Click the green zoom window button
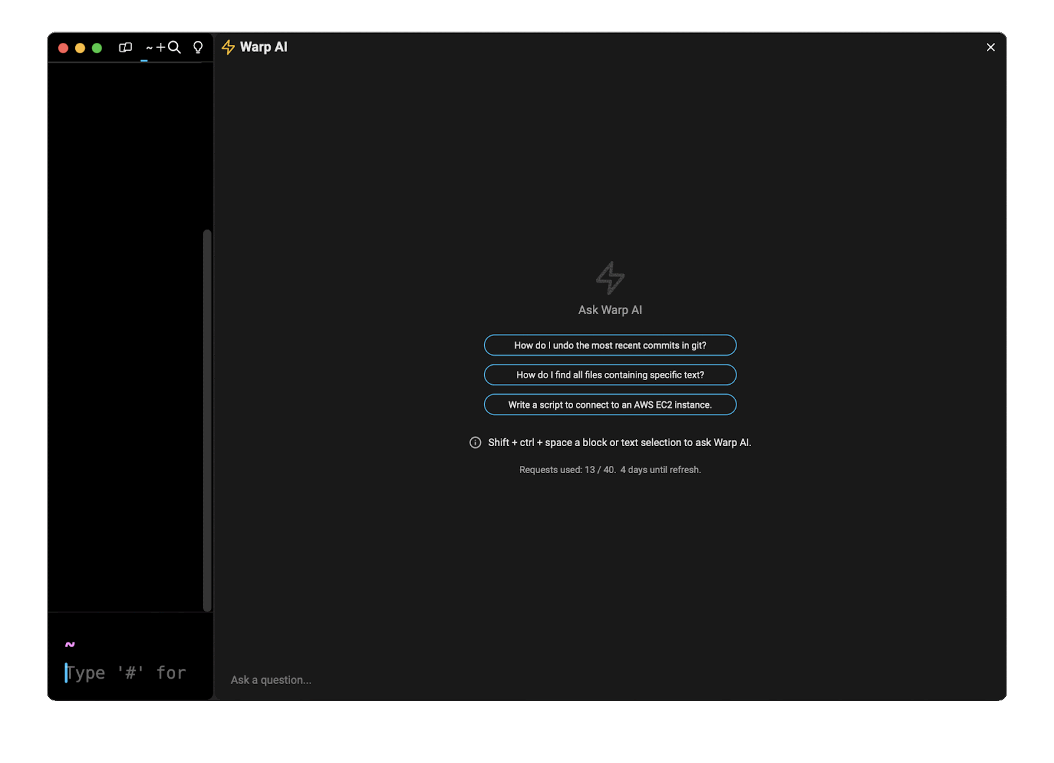Viewport: 1054px width, 763px height. click(96, 47)
